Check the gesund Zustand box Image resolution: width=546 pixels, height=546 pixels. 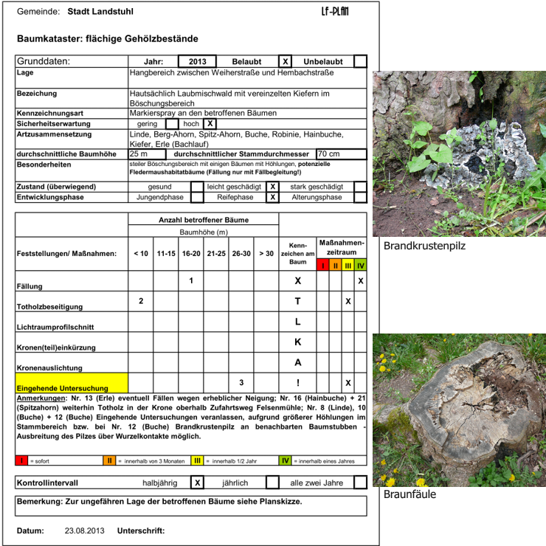coord(197,187)
